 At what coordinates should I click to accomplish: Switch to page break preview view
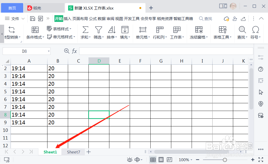click(x=169, y=160)
